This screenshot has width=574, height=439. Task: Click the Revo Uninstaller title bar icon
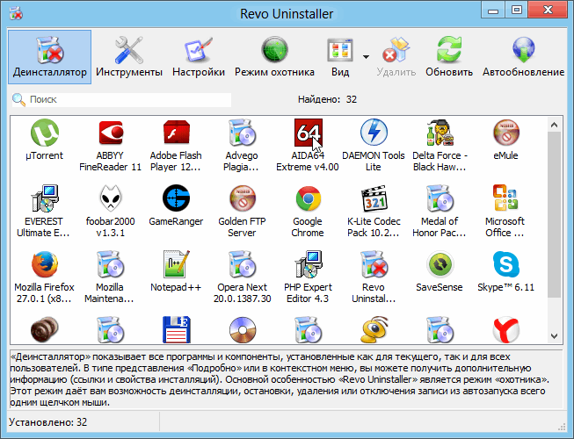point(16,13)
